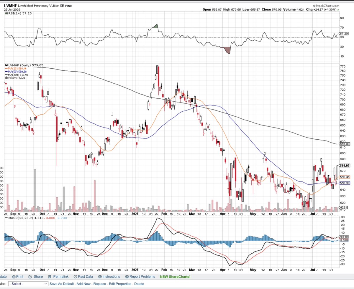Click the LVMHF ticker symbol title
The image size is (354, 289).
[x=11, y=6]
